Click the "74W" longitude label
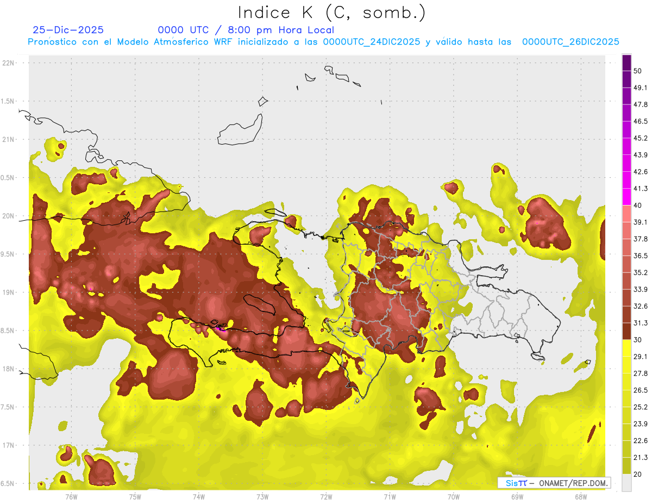The image size is (652, 504). [x=198, y=497]
